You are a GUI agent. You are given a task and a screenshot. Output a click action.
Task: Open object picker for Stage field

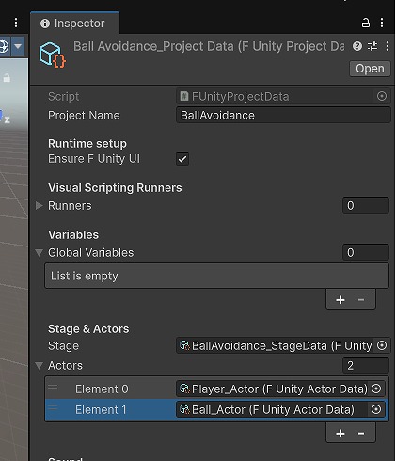click(382, 345)
